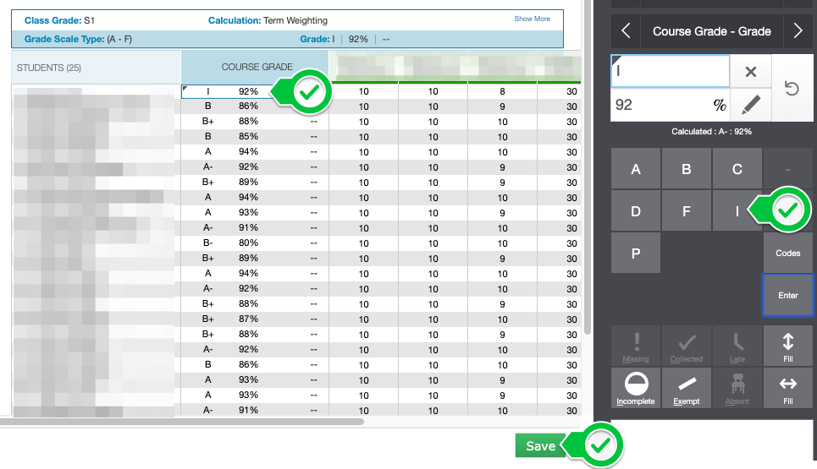Click the horizontal Fill icon
The image size is (817, 469).
(x=787, y=388)
